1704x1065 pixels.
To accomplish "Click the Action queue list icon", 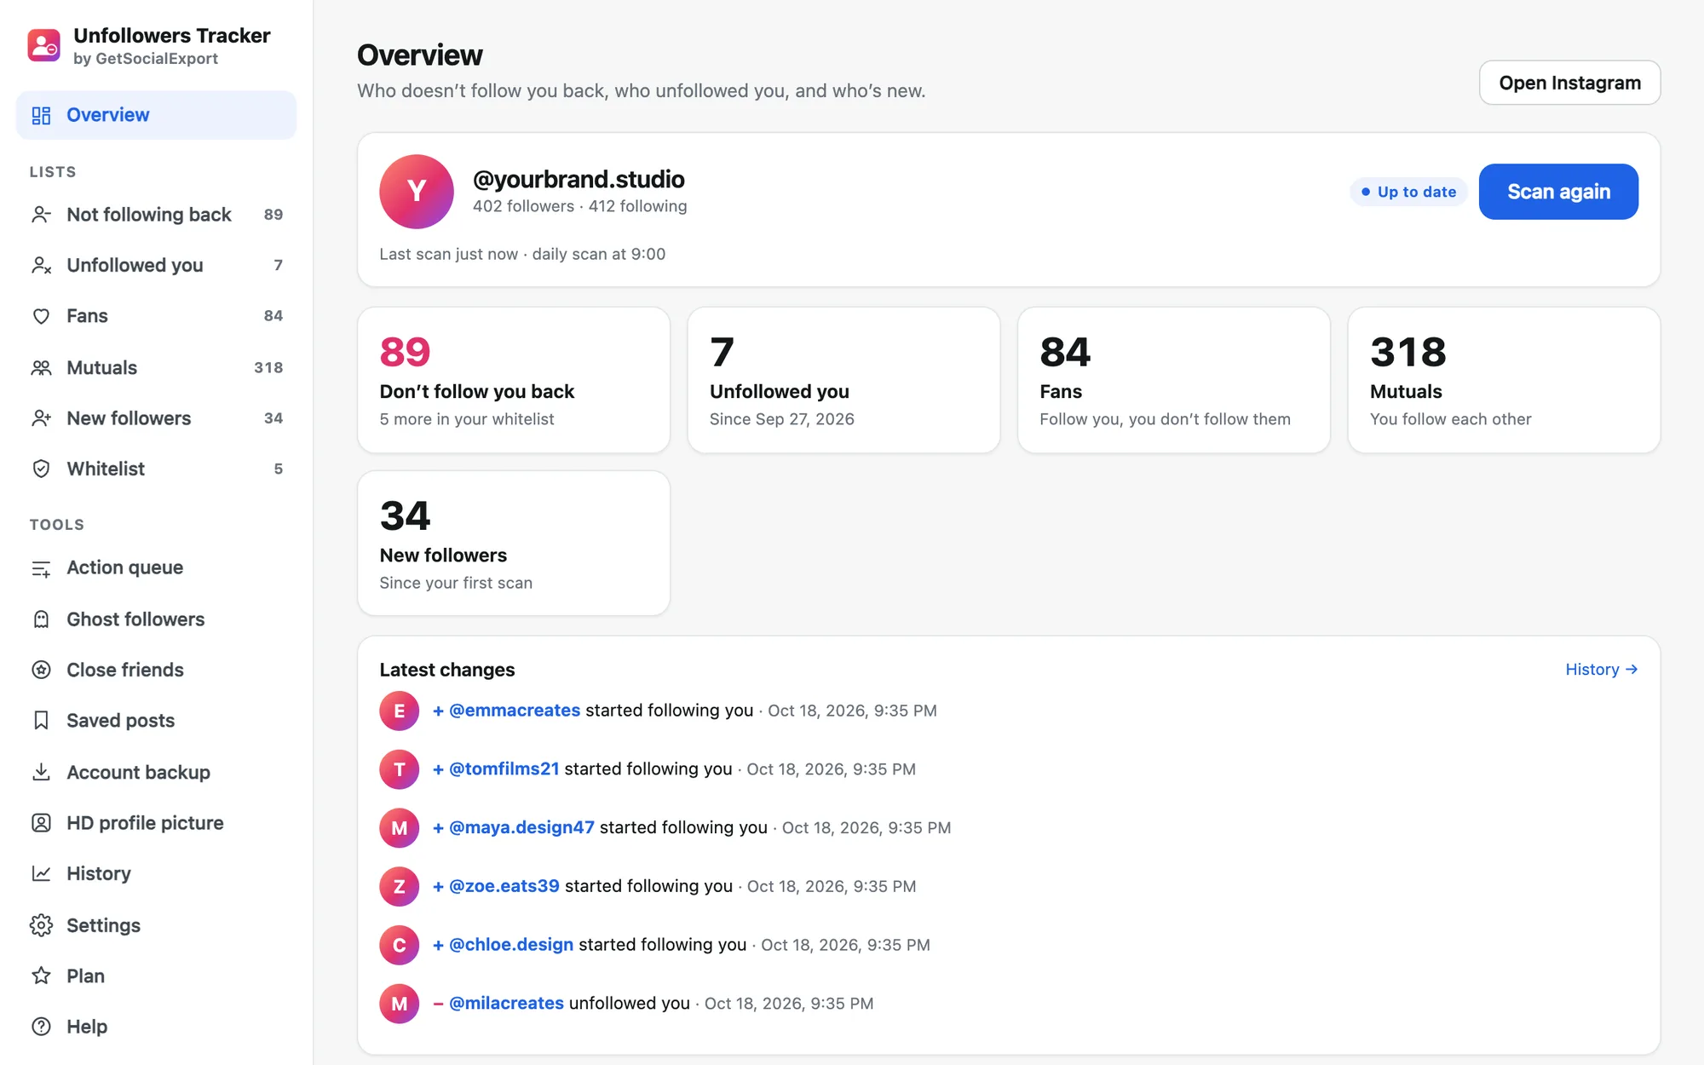I will (x=41, y=568).
